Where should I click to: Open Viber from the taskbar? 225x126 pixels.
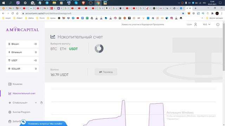pos(18,3)
